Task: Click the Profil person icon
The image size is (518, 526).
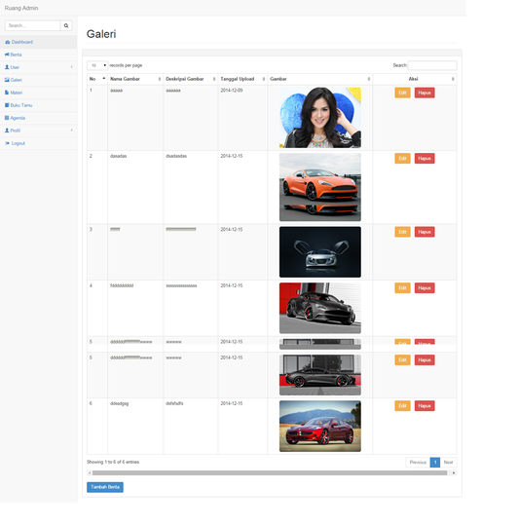Action: (x=7, y=131)
